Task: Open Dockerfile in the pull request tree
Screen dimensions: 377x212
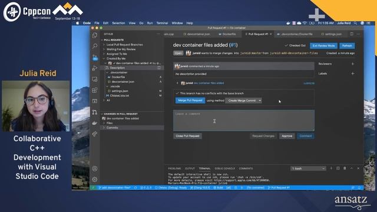Action: [x=118, y=77]
